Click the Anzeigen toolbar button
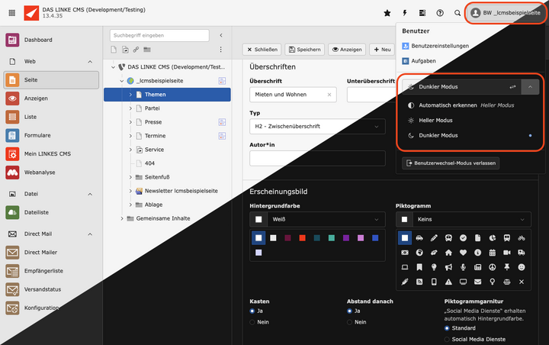Image resolution: width=549 pixels, height=345 pixels. (347, 50)
